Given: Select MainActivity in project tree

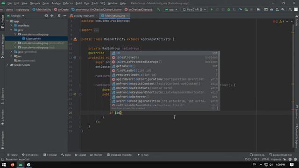Looking at the screenshot, I should 33,39.
